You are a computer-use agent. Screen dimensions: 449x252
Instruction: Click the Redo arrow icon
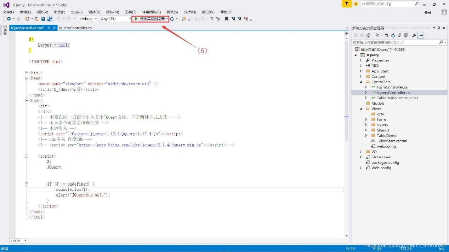pos(69,19)
